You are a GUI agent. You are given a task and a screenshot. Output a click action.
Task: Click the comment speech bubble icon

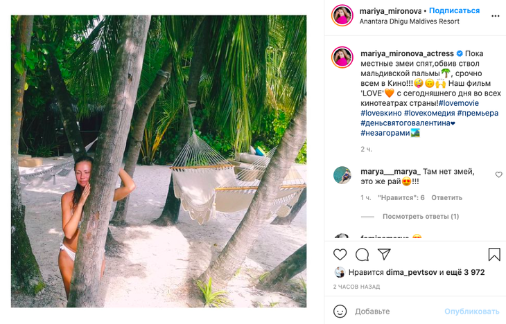(x=363, y=254)
